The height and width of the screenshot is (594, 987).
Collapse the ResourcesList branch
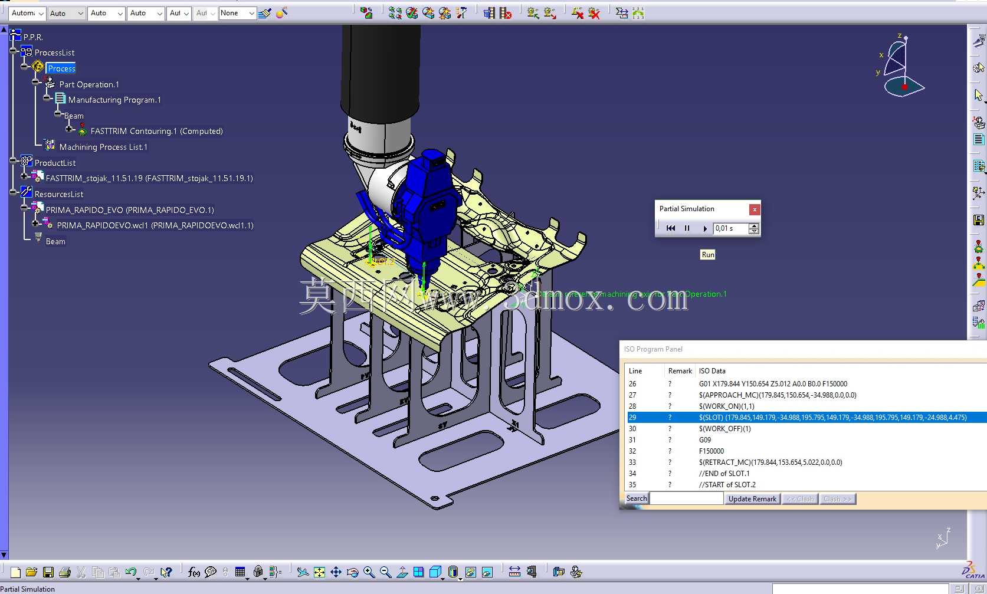[13, 192]
